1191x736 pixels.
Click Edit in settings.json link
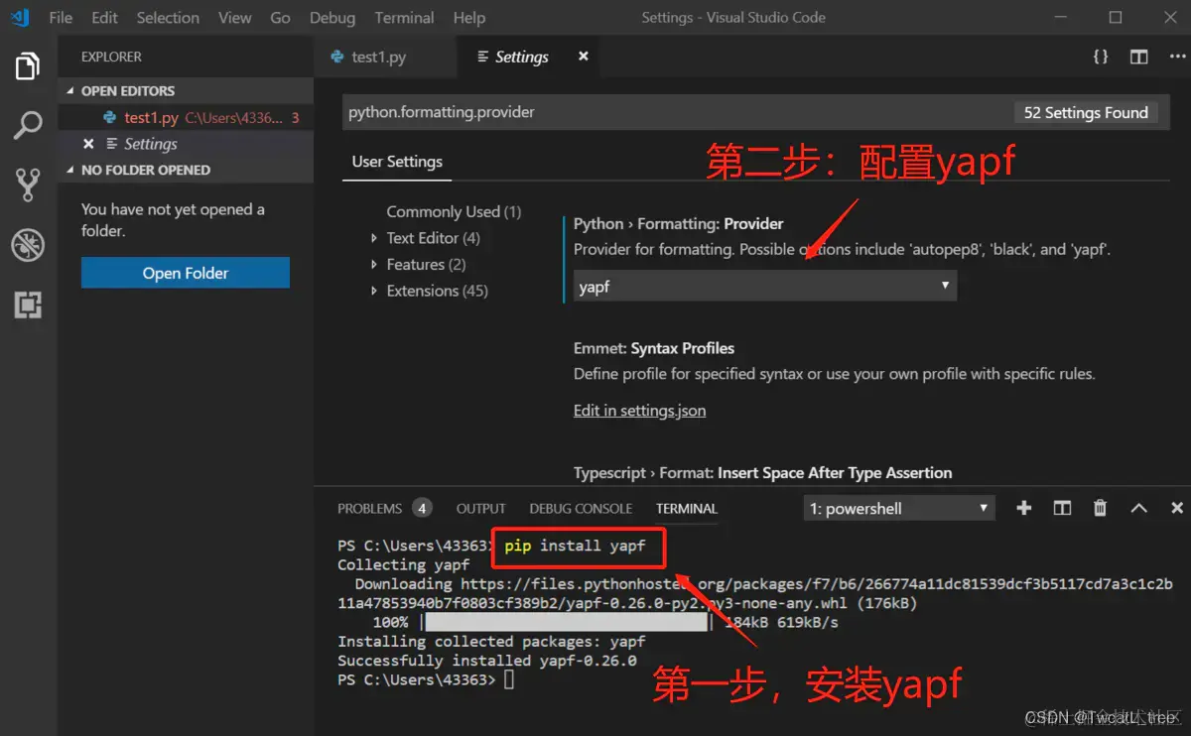coord(639,411)
